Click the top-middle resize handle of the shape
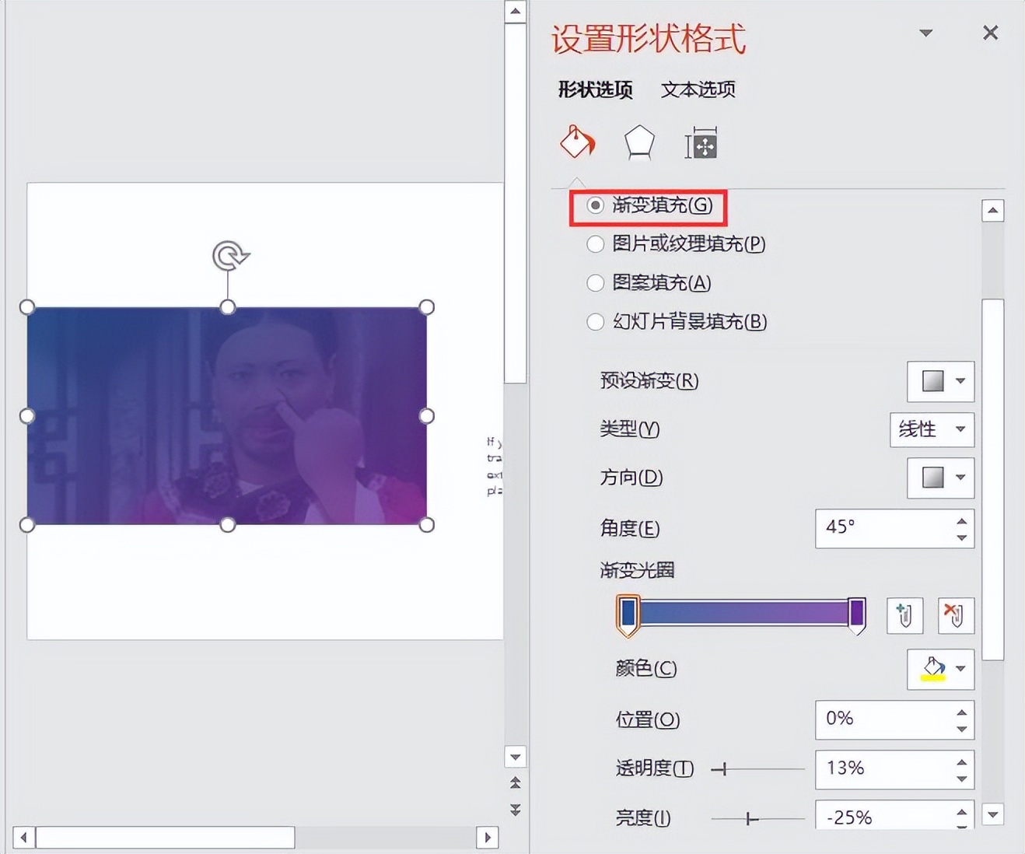This screenshot has width=1025, height=854. pyautogui.click(x=227, y=307)
